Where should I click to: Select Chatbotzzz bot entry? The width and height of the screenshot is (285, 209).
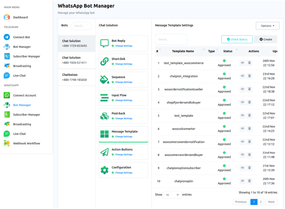pyautogui.click(x=77, y=77)
